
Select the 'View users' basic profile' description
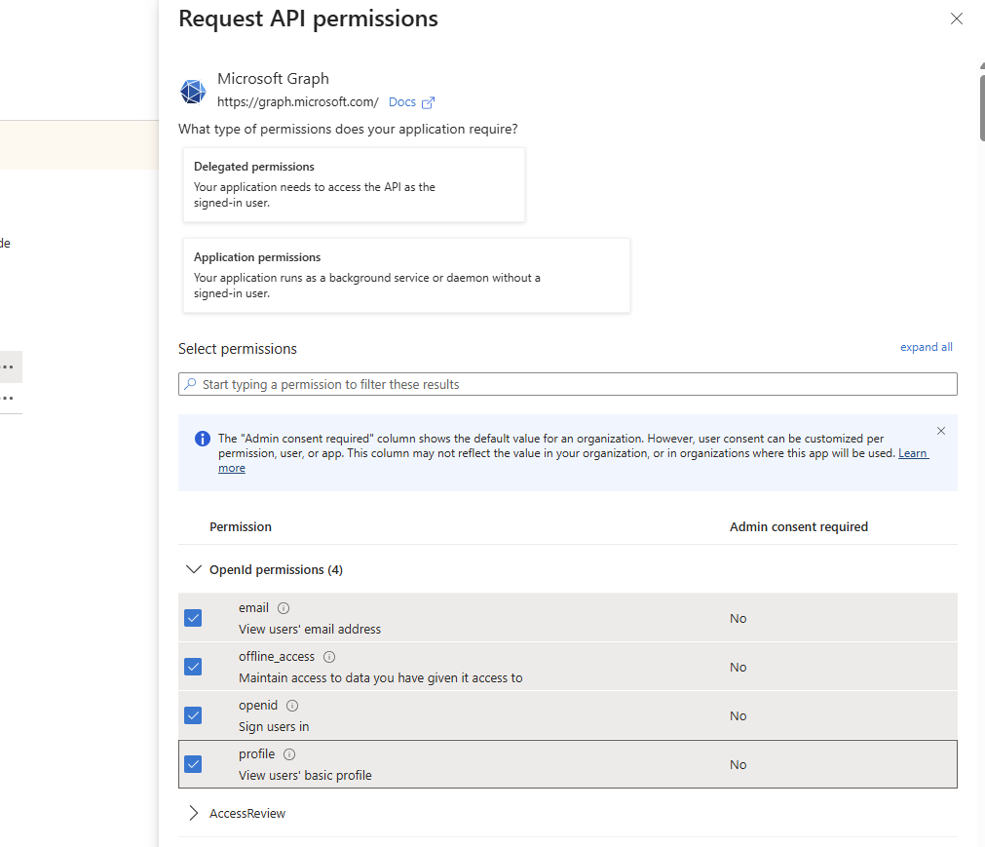click(305, 776)
